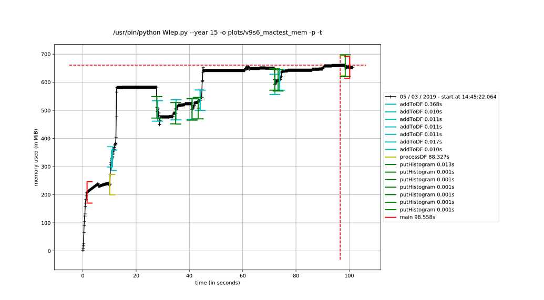Click the 'putHistogram 0.013s' legend entry
This screenshot has height=300, width=544.
tap(427, 164)
